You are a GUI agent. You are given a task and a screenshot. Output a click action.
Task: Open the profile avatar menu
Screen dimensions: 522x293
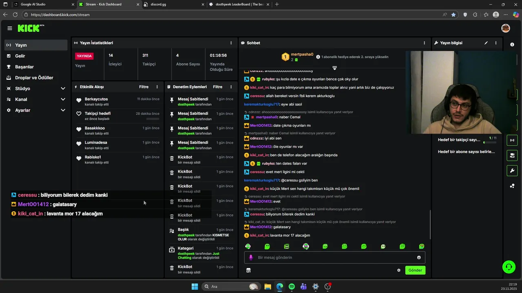[506, 28]
